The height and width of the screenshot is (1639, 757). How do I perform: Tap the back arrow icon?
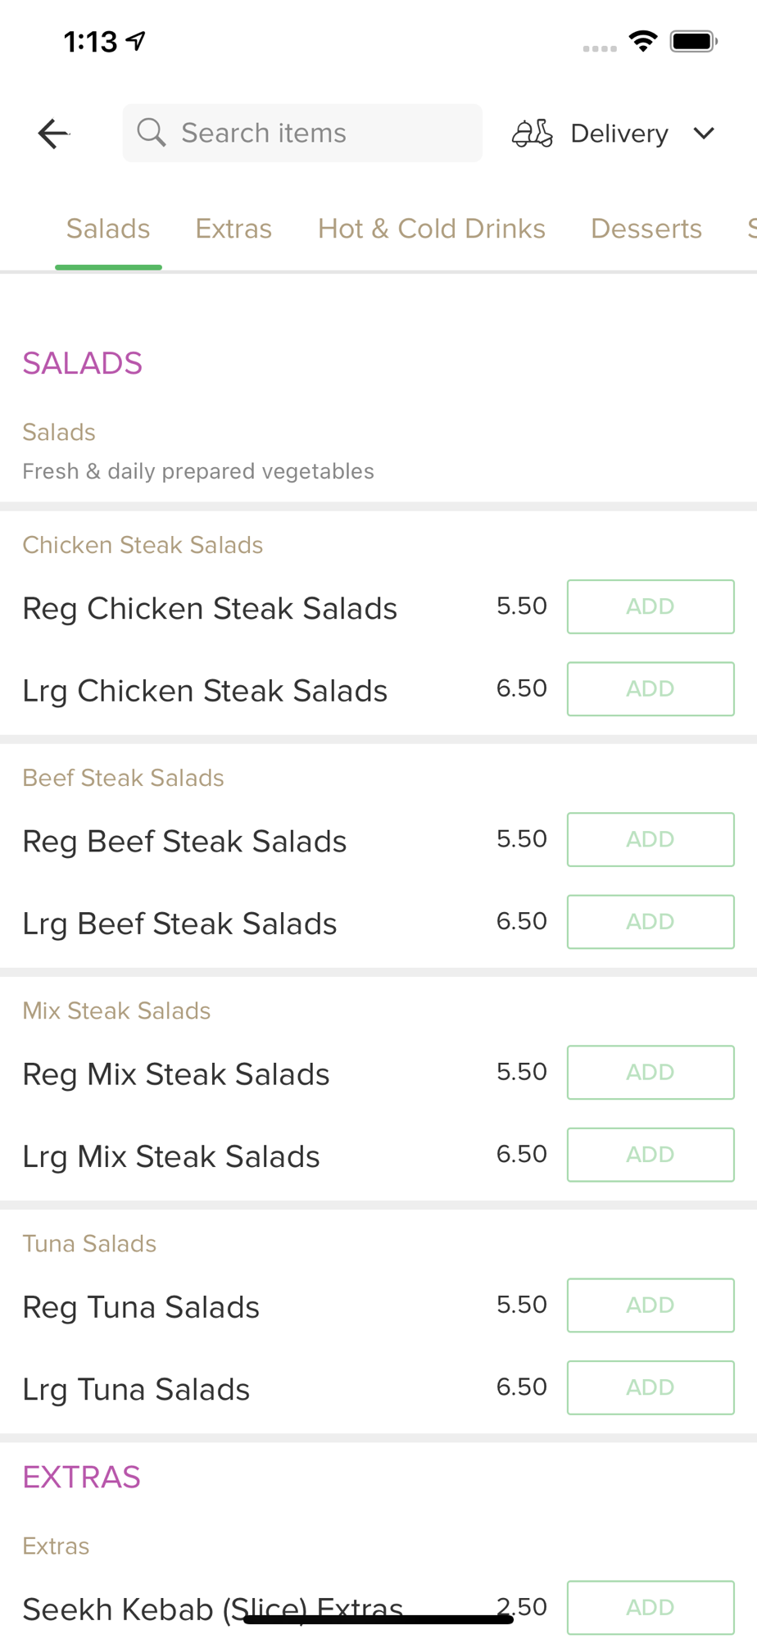[x=53, y=134]
